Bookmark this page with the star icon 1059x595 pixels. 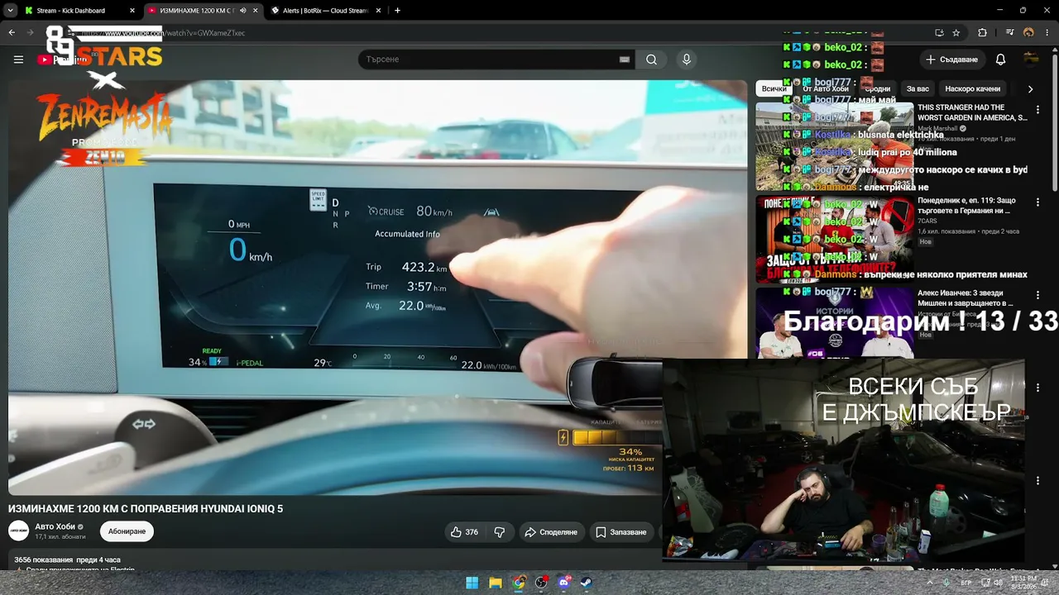click(956, 33)
